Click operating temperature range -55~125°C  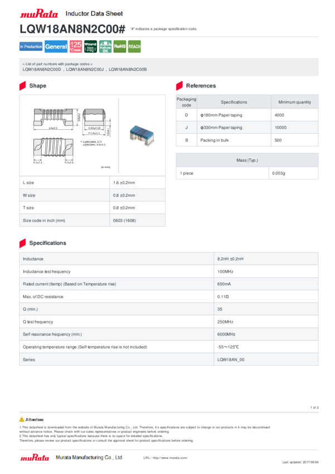(x=228, y=347)
